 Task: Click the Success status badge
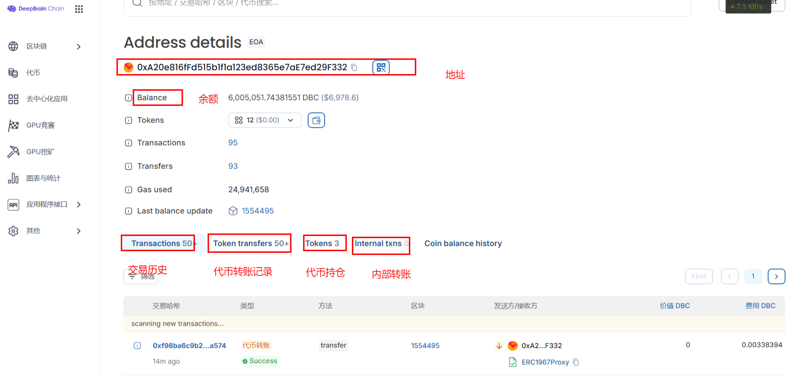pos(260,361)
